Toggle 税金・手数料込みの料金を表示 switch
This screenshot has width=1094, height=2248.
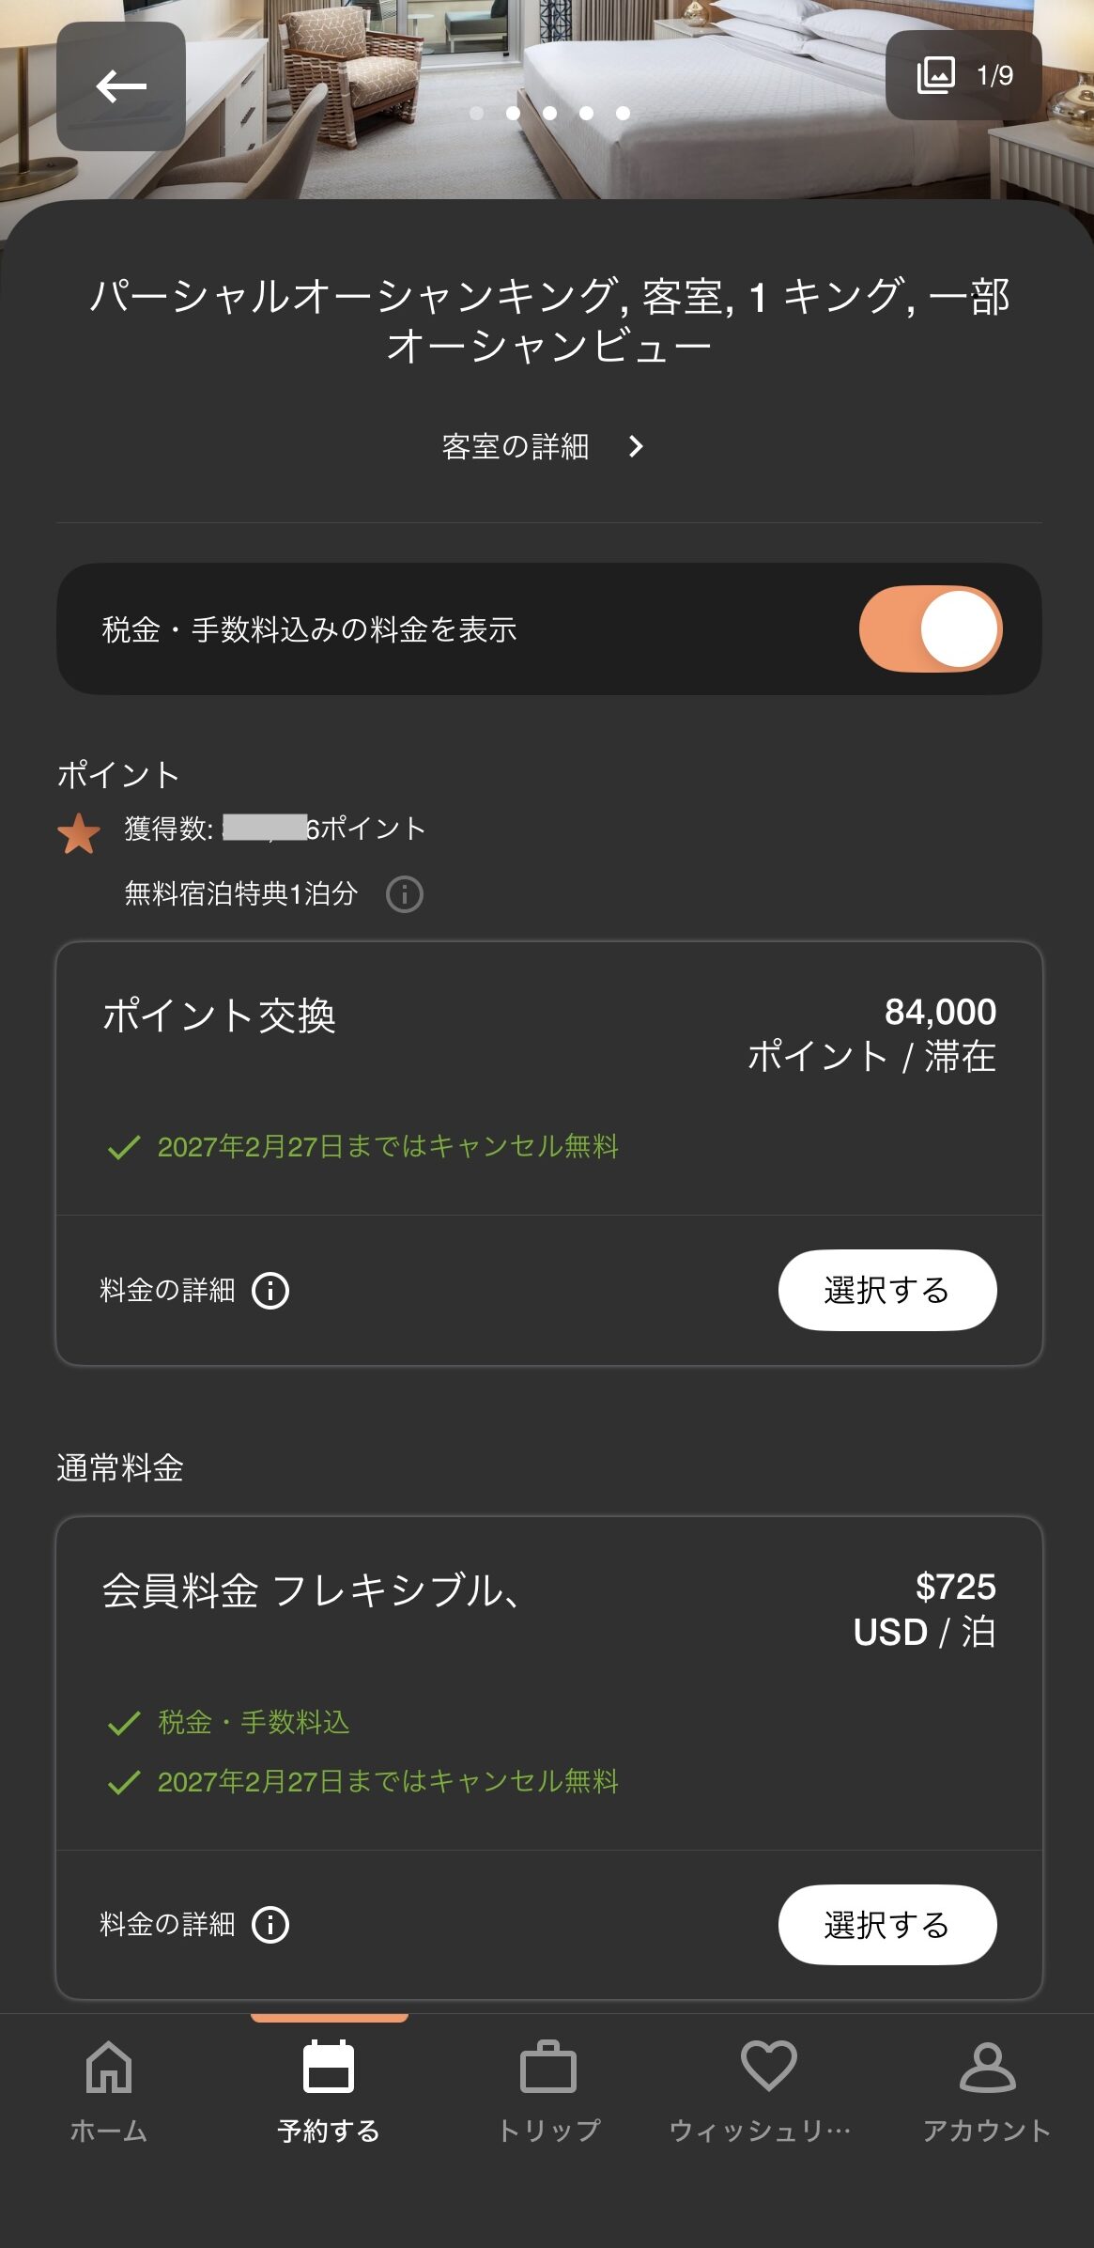point(930,629)
